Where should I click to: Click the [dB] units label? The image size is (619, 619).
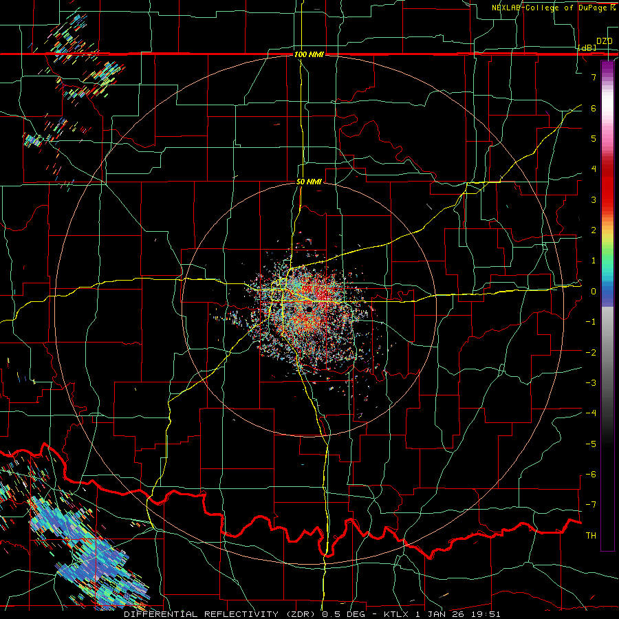click(x=587, y=47)
